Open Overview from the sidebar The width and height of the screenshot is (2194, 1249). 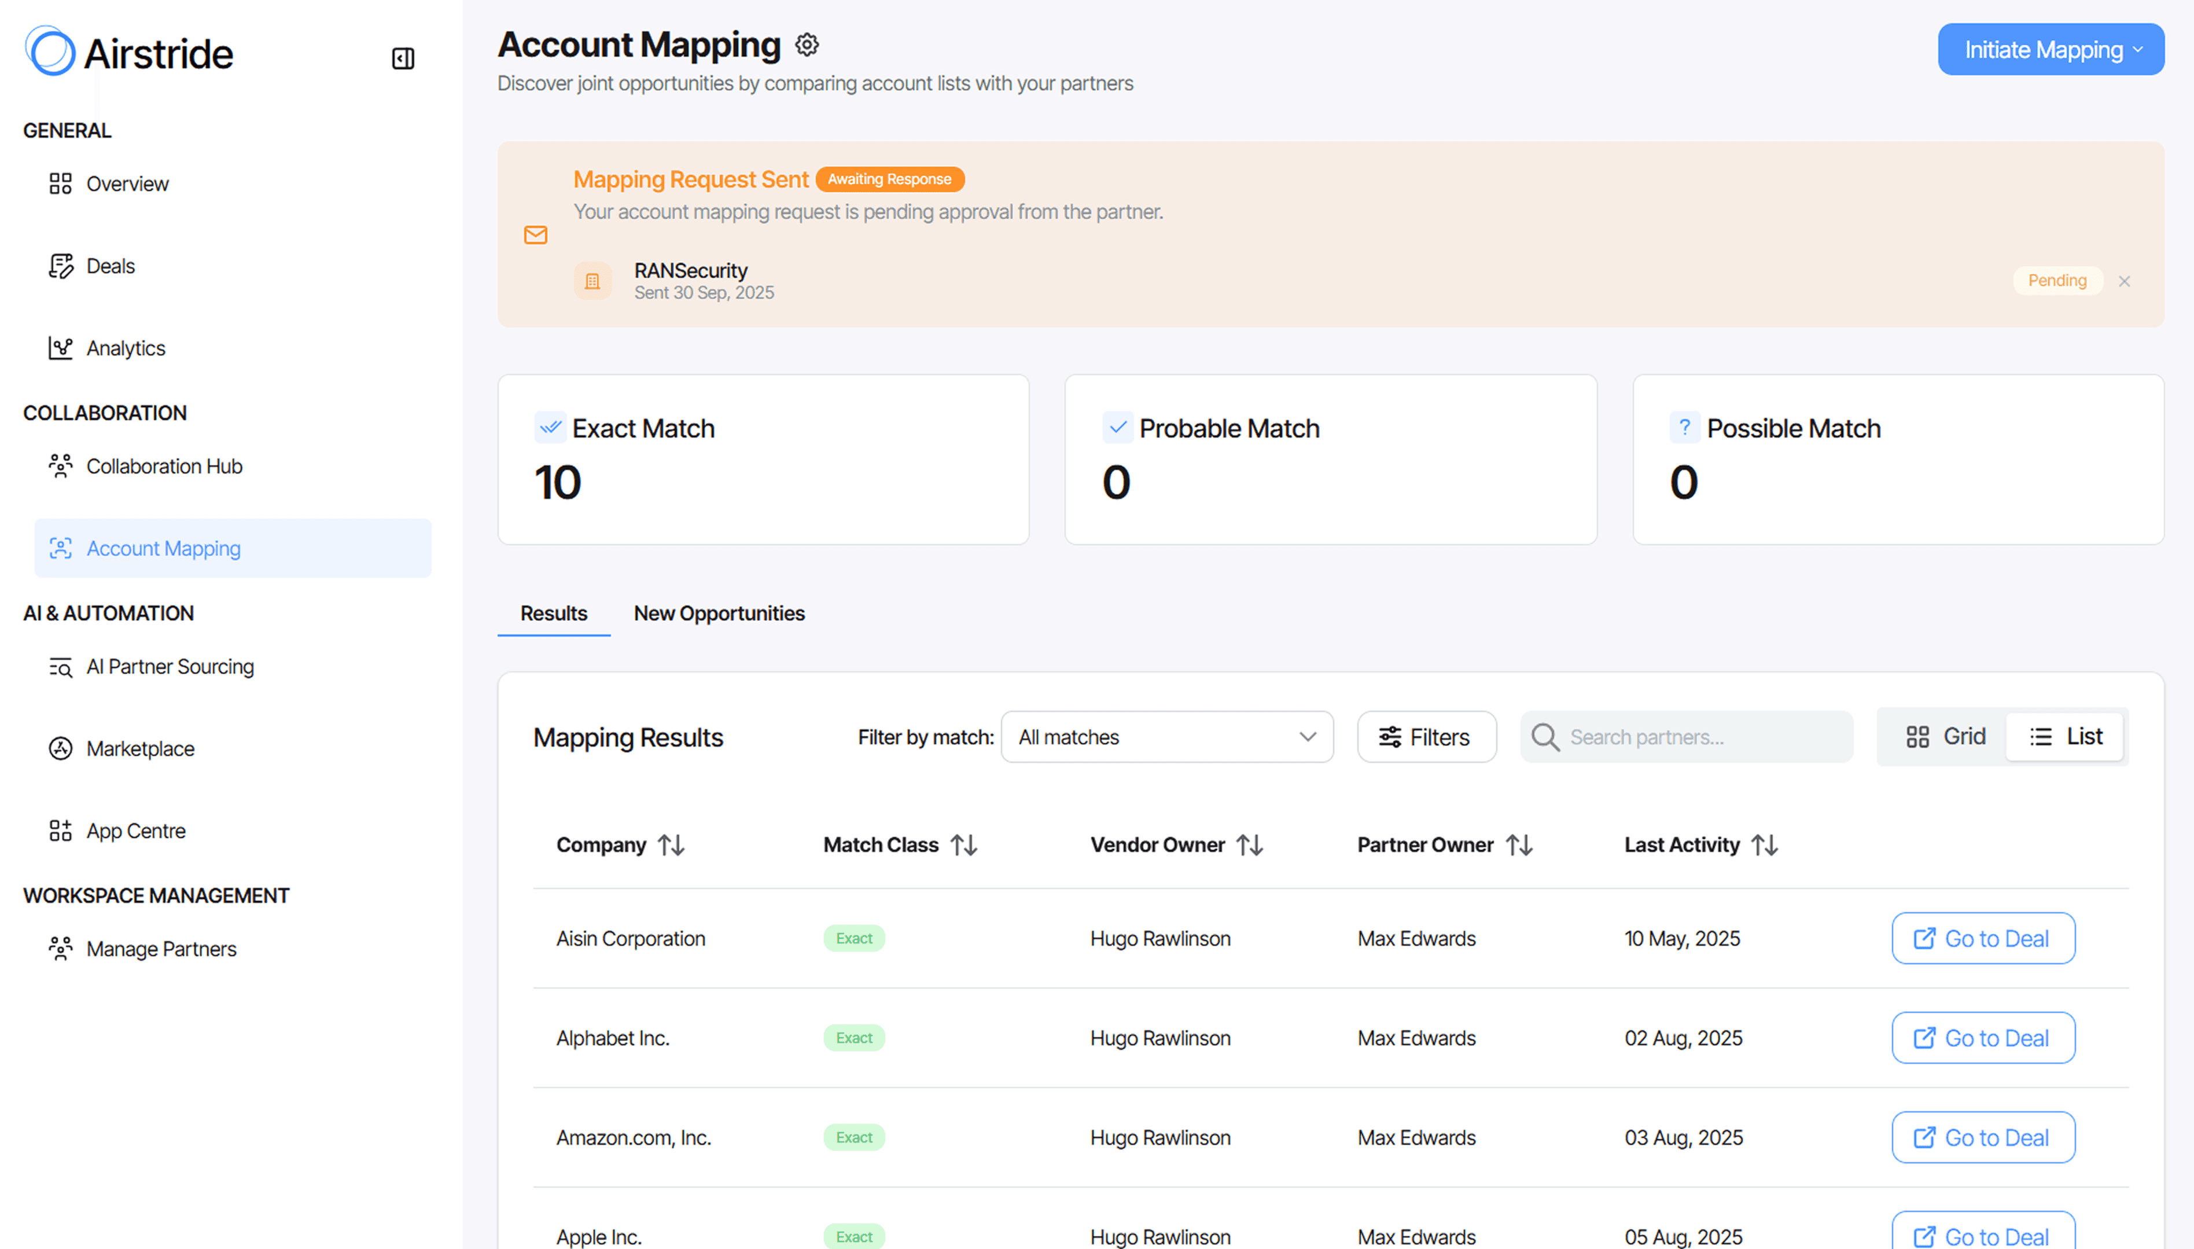pos(127,183)
